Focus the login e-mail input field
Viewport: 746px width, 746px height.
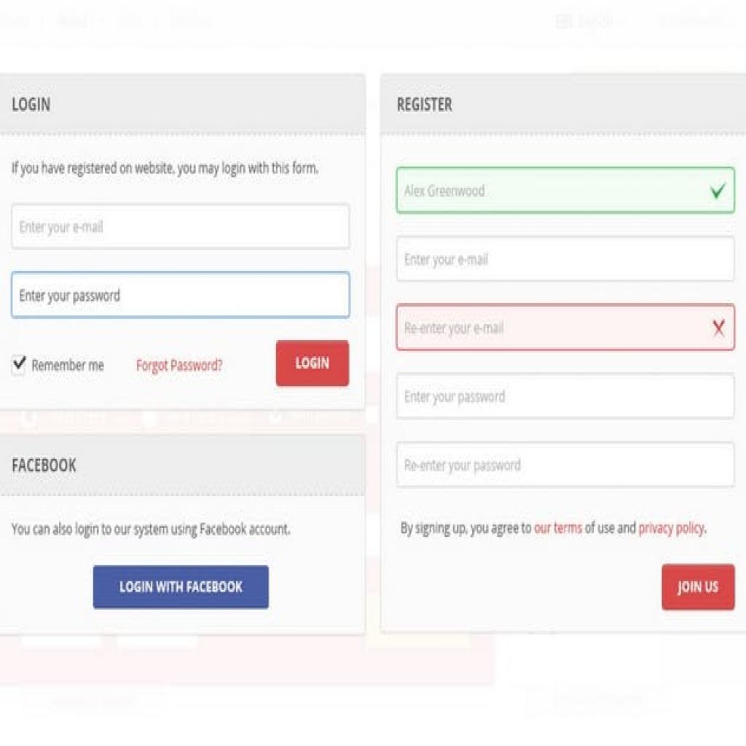[x=180, y=227]
